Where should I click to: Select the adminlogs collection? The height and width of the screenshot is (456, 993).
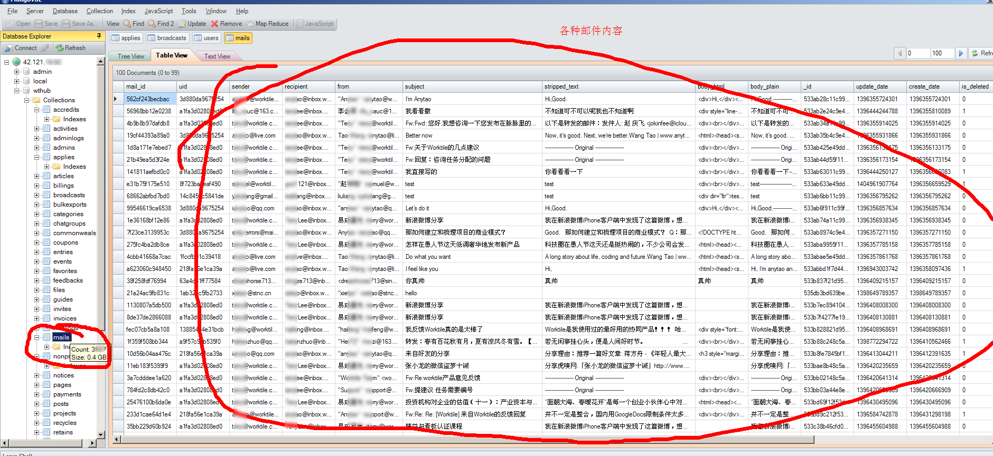(x=68, y=138)
